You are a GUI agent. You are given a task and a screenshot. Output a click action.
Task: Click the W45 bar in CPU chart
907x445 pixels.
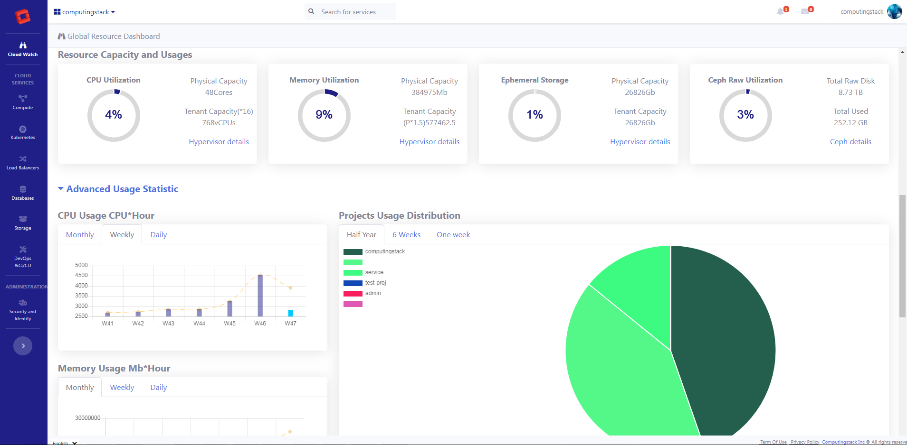(229, 309)
